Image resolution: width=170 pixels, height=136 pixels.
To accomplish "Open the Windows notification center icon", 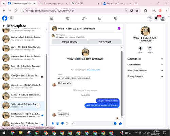I will click(x=165, y=133).
